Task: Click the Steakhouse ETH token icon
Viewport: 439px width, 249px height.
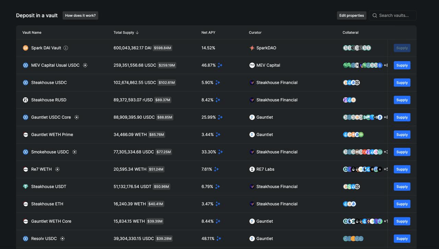Action: click(x=25, y=204)
